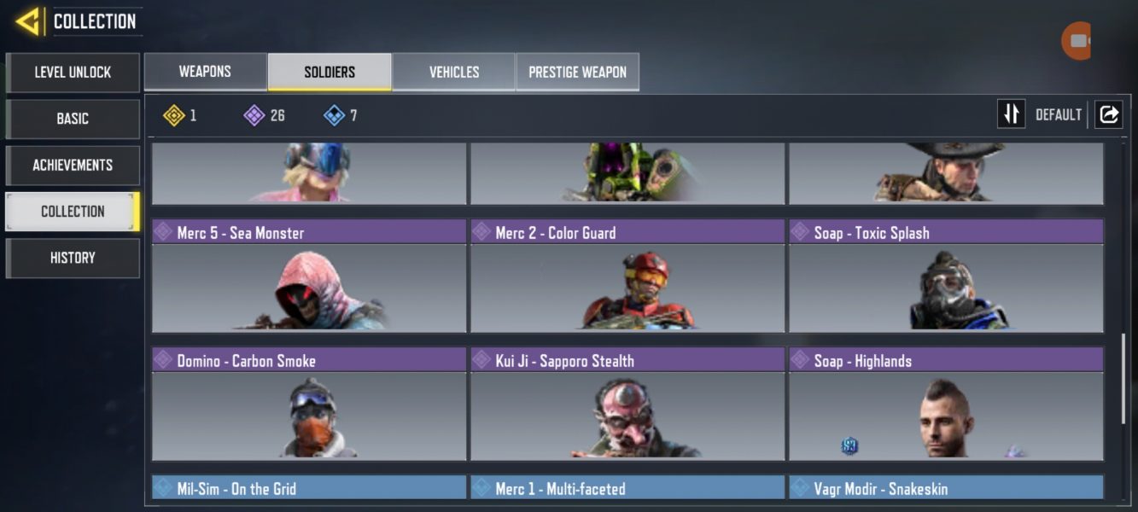Click the vertical scrollbar on the right
1138x512 pixels.
point(1123,378)
